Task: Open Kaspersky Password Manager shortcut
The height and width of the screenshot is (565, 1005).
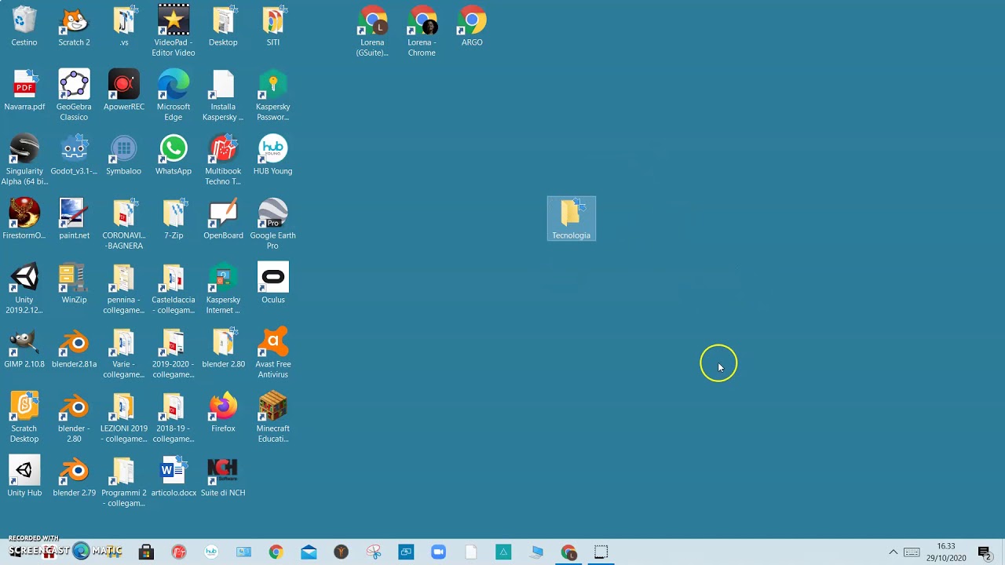Action: click(x=272, y=96)
